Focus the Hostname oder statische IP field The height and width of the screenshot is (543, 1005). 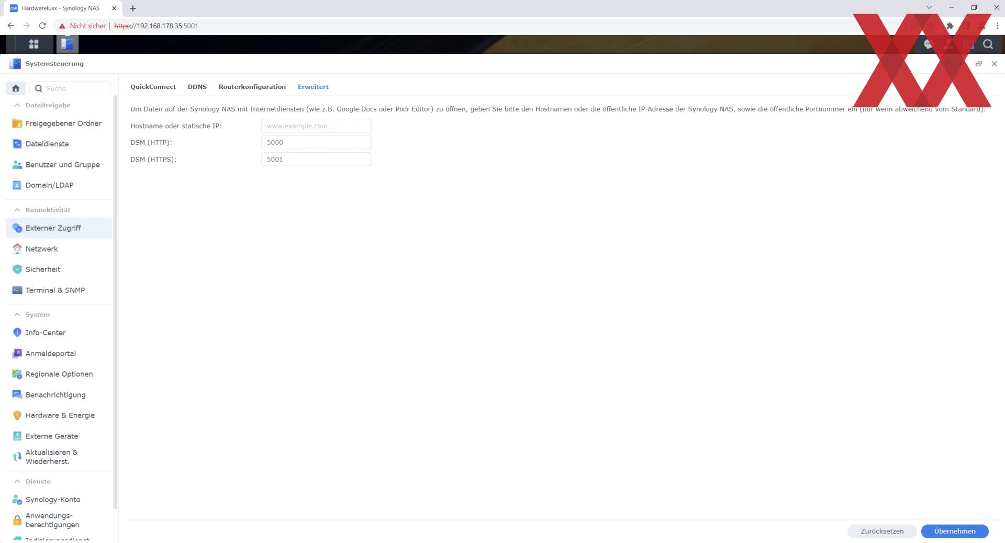[316, 126]
